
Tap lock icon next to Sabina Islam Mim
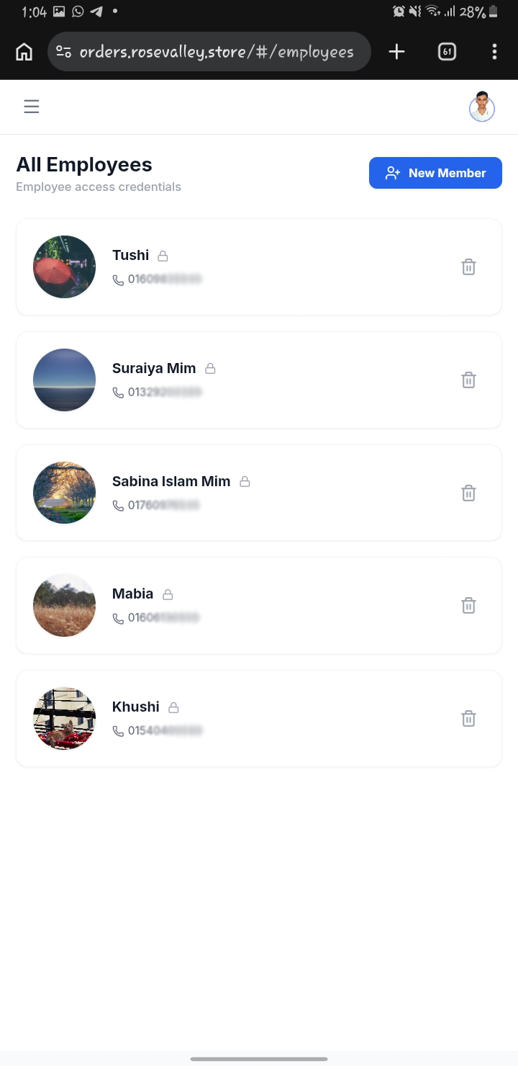[245, 482]
